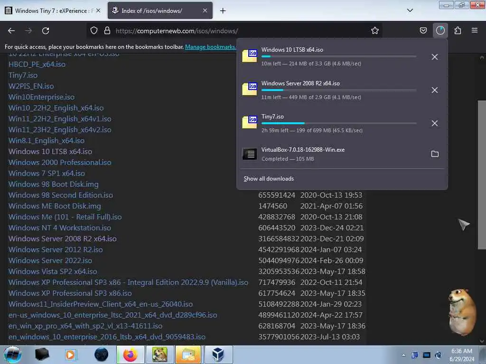
Task: Open the Win8.1_English_x64.iso link
Action: [47, 140]
